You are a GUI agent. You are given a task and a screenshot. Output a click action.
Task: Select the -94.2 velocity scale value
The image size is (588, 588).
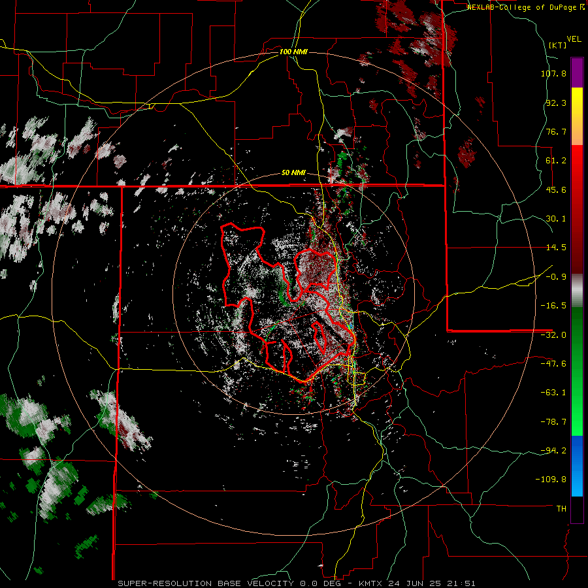(x=553, y=450)
